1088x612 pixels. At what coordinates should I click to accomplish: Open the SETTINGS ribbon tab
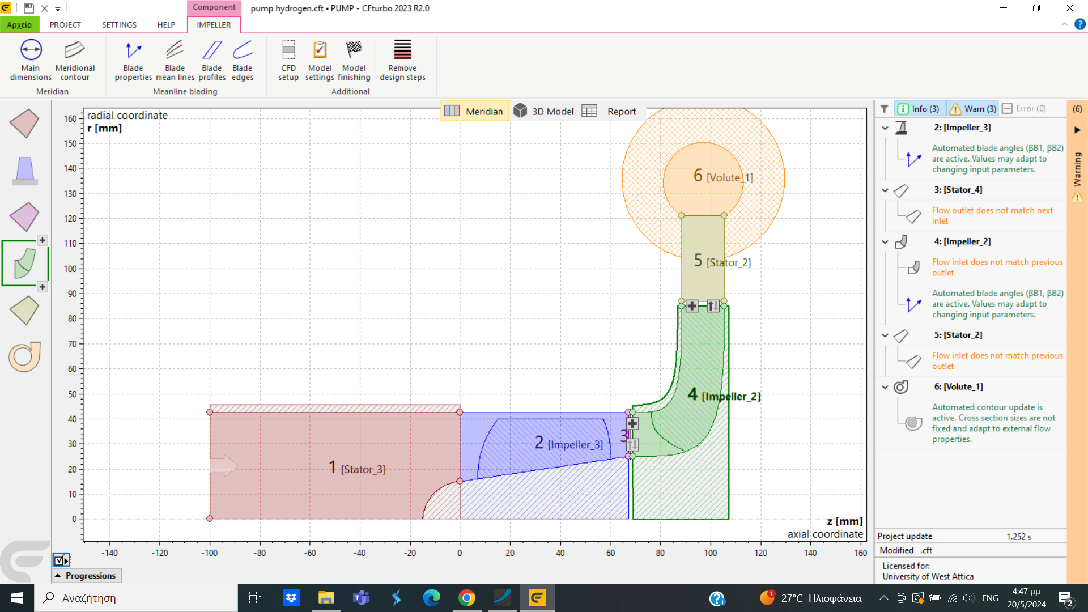pyautogui.click(x=119, y=25)
